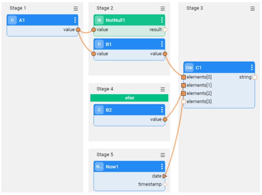Open the A1 node three-dot menu
This screenshot has height=195, width=262.
[x=75, y=20]
